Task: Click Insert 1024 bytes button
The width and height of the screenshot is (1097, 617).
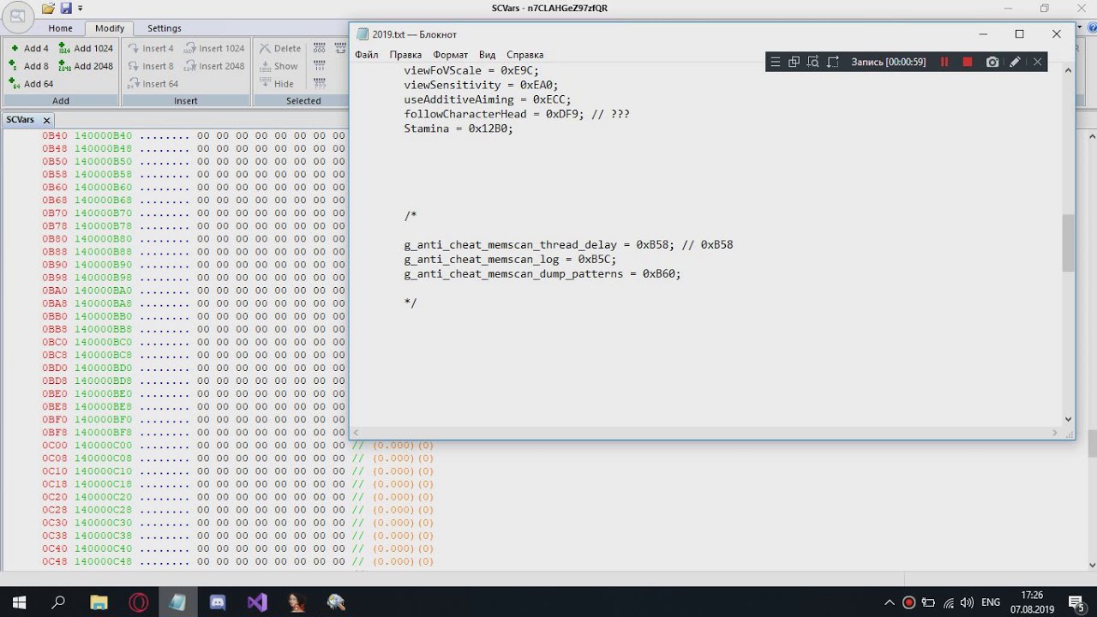Action: (x=214, y=49)
